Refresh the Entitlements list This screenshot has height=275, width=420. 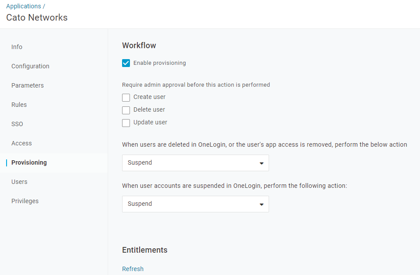133,268
